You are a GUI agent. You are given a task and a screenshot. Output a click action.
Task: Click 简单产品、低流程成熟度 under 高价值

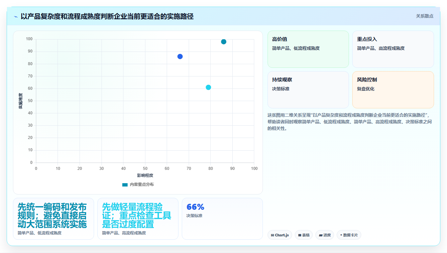[296, 48]
